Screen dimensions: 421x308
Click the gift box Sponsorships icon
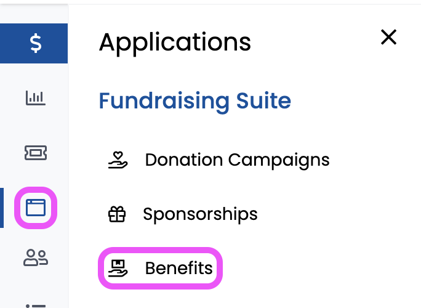117,214
